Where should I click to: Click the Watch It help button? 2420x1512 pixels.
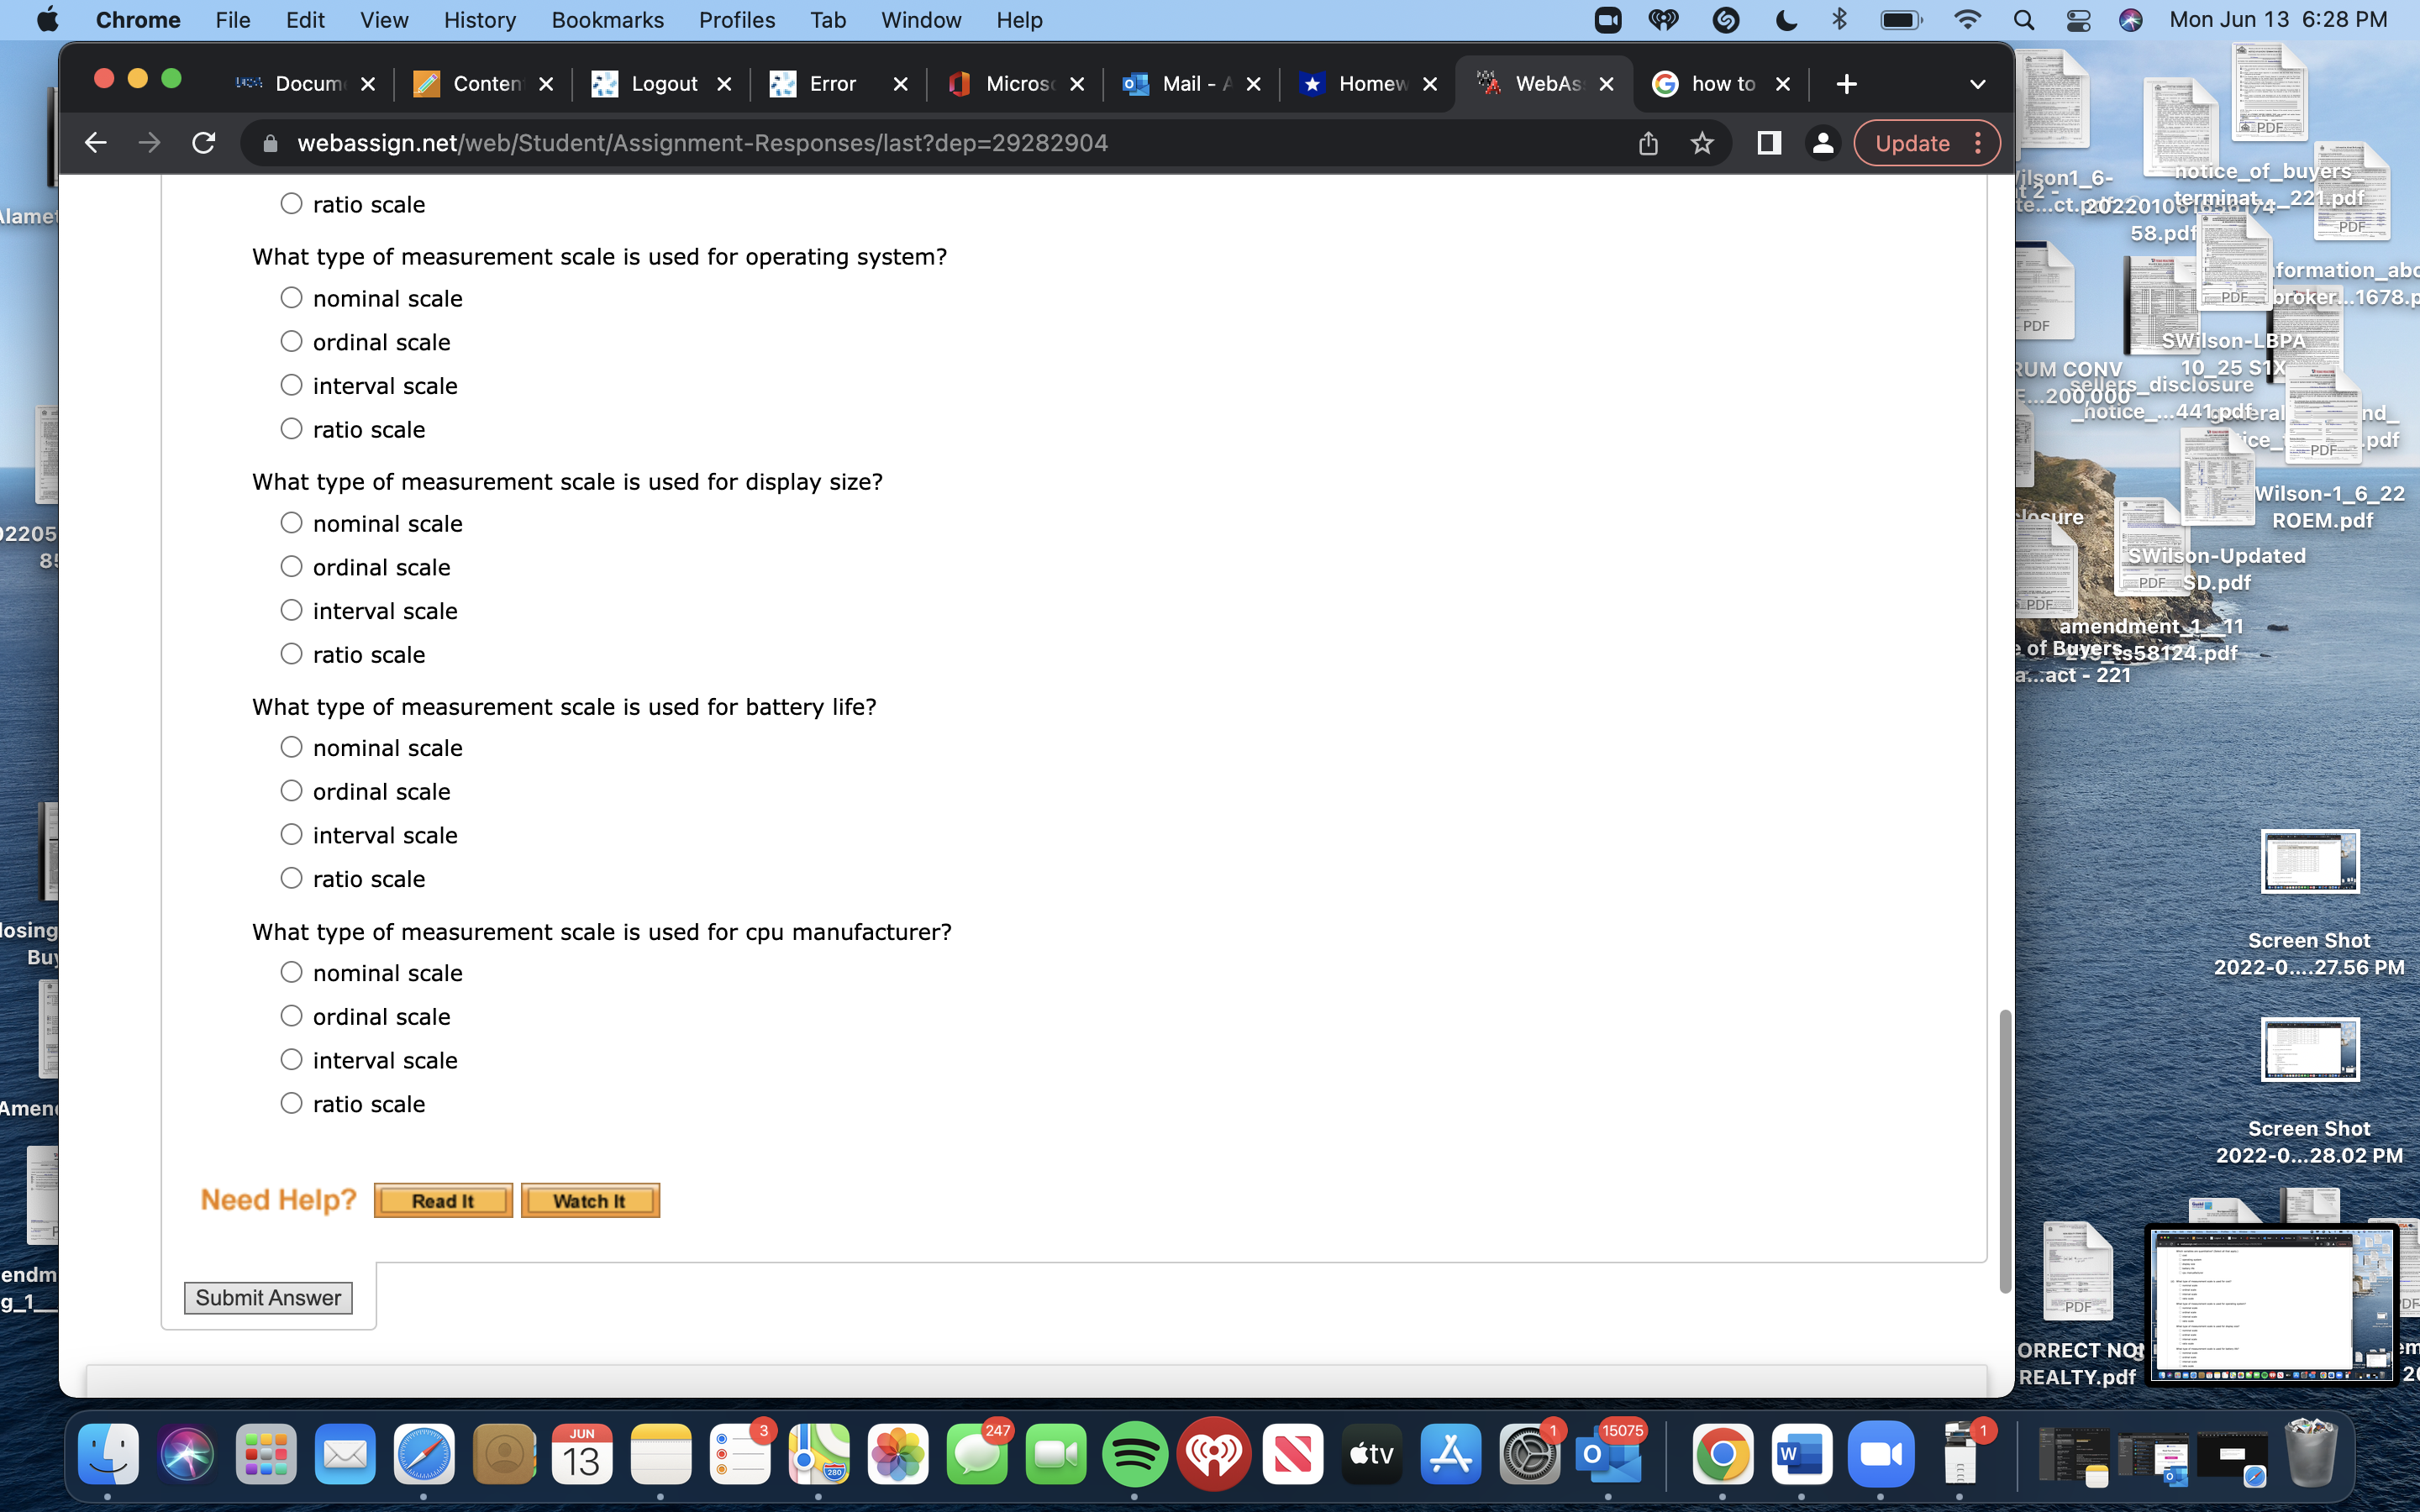(x=590, y=1200)
